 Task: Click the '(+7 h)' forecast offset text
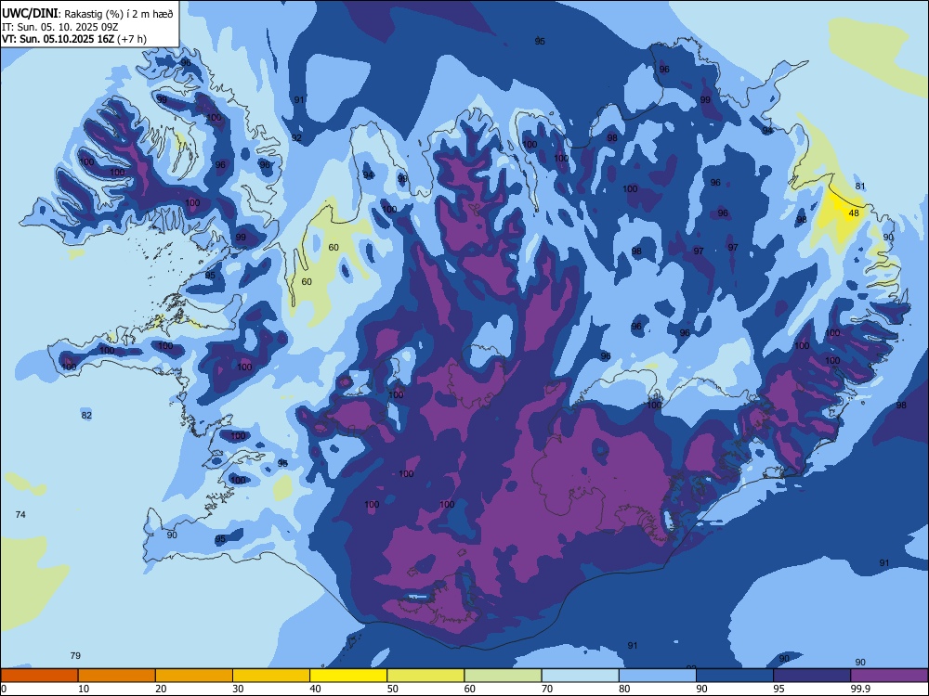(x=132, y=39)
